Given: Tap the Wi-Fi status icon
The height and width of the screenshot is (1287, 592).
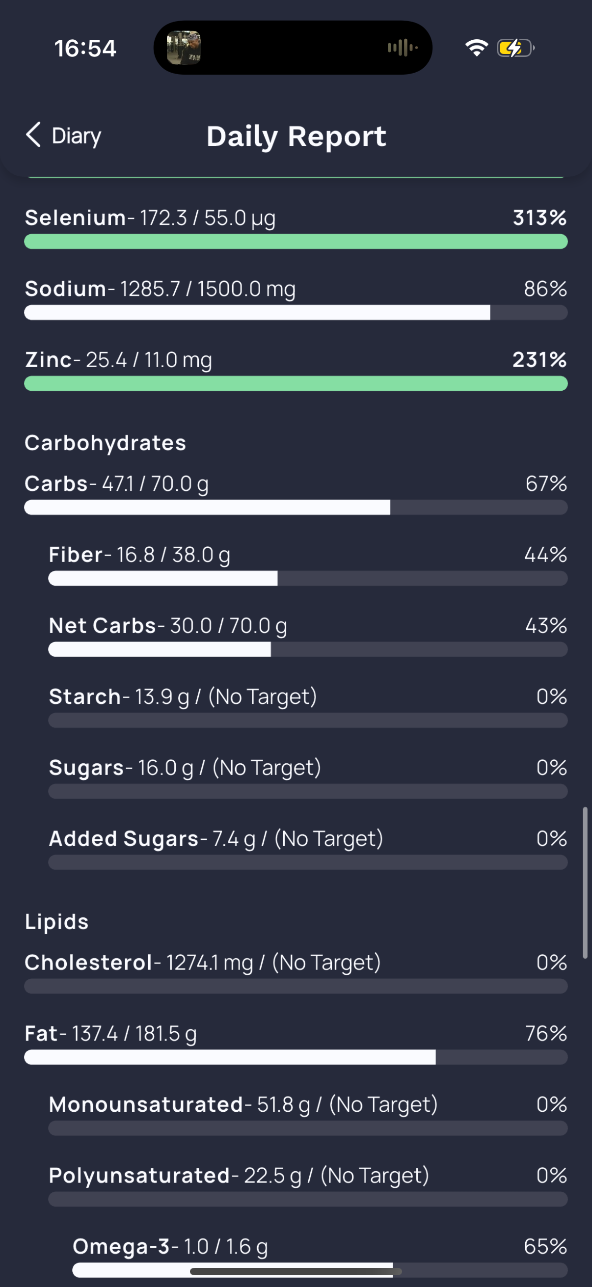Looking at the screenshot, I should point(477,48).
